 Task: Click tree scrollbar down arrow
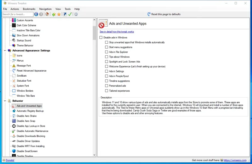[94, 155]
